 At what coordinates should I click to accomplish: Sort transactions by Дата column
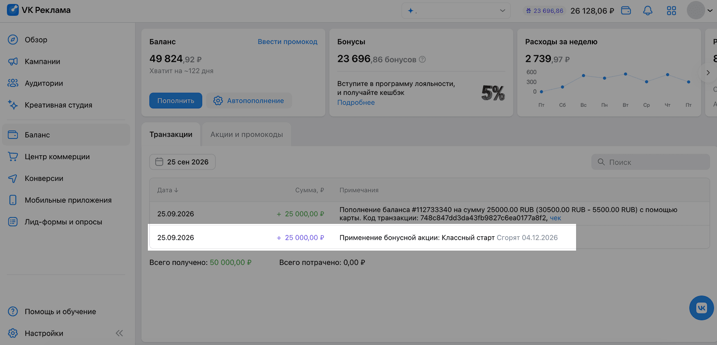[168, 190]
